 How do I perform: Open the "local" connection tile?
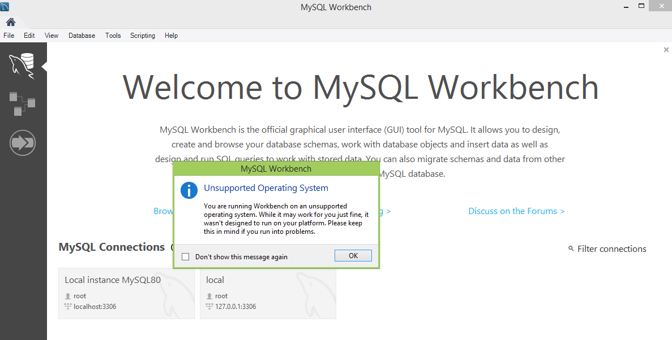point(268,293)
